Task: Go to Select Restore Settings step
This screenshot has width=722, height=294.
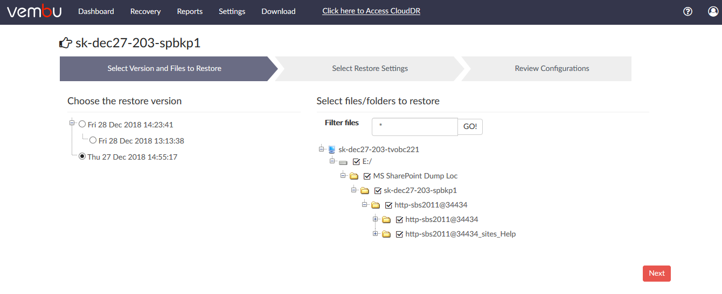Action: coord(370,68)
